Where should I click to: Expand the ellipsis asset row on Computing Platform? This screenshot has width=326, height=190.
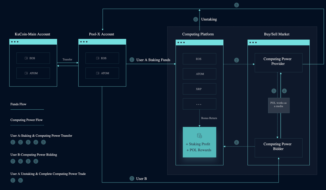199,104
